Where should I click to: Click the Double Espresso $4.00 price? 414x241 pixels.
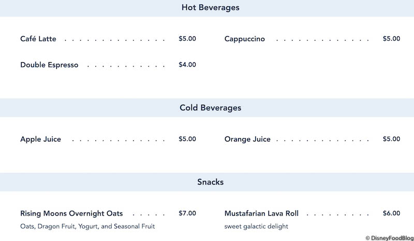pyautogui.click(x=187, y=65)
